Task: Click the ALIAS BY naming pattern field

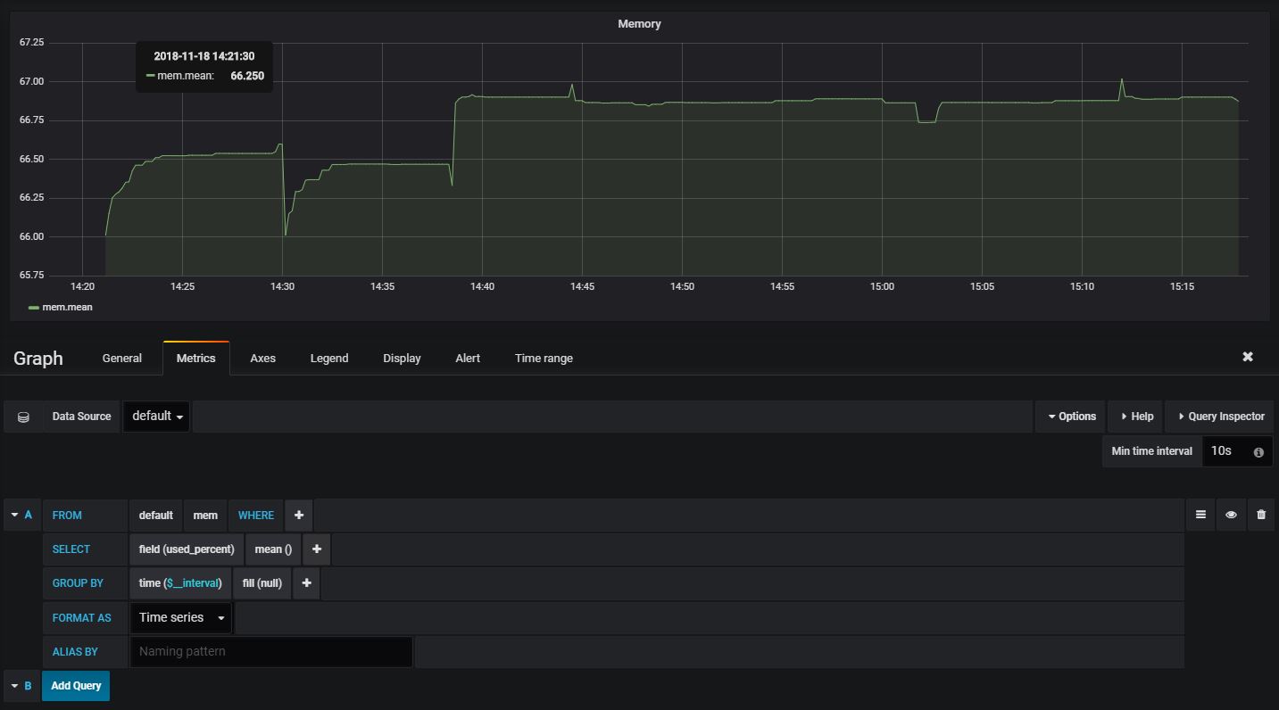Action: (270, 651)
